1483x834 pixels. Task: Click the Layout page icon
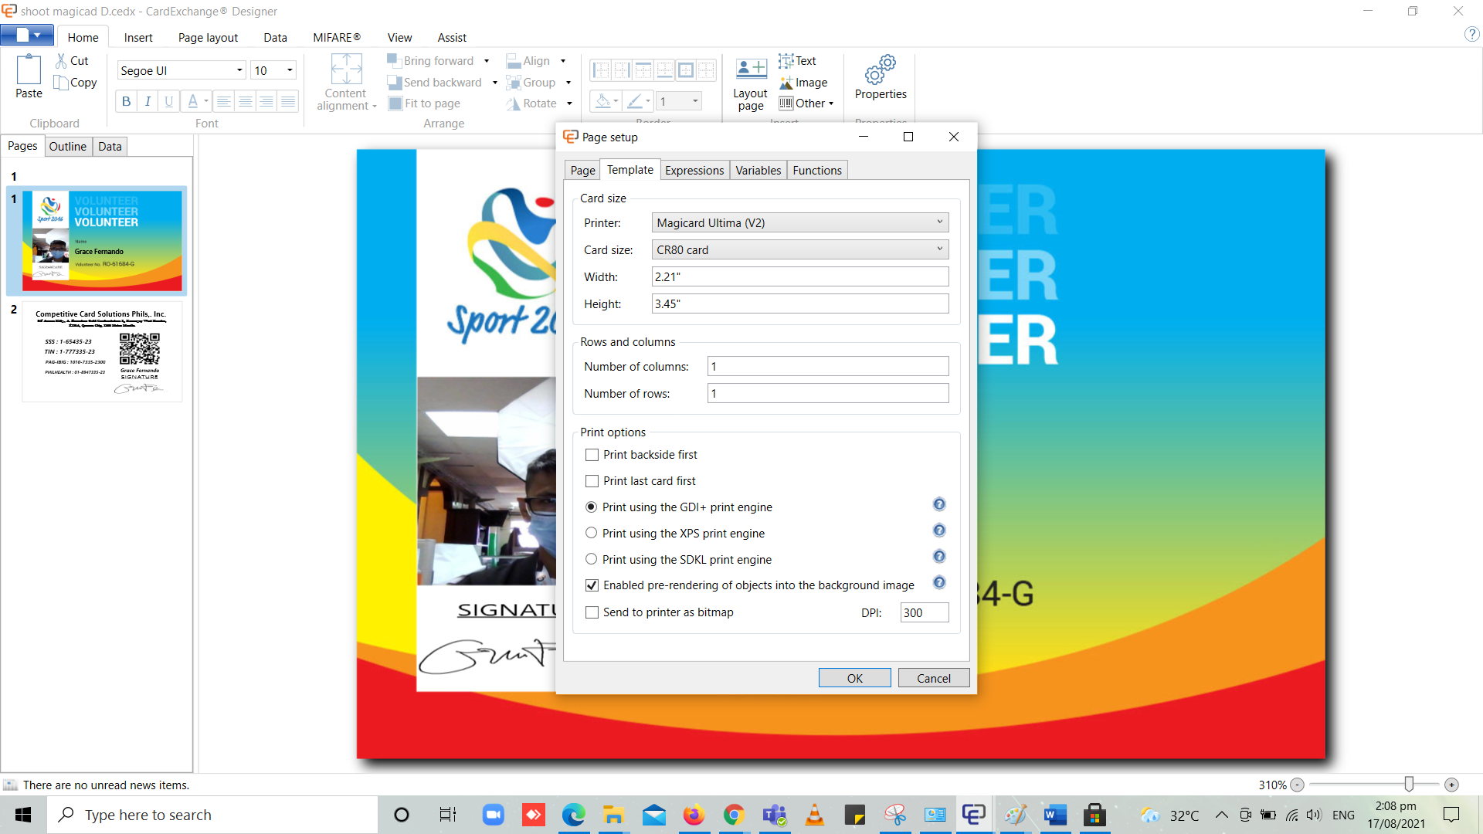point(751,69)
